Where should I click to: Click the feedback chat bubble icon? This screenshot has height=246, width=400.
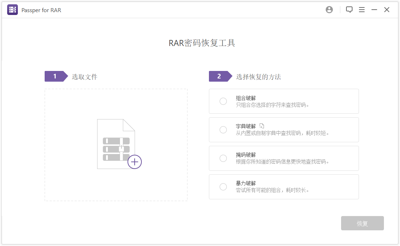[349, 10]
